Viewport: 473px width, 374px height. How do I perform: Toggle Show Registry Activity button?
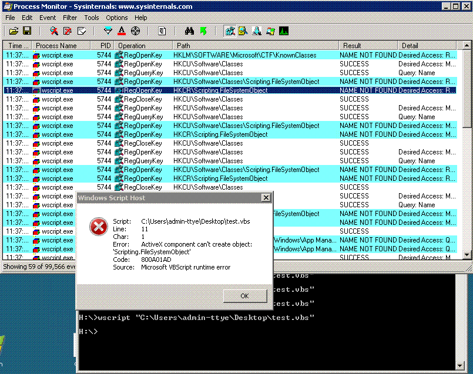[230, 31]
